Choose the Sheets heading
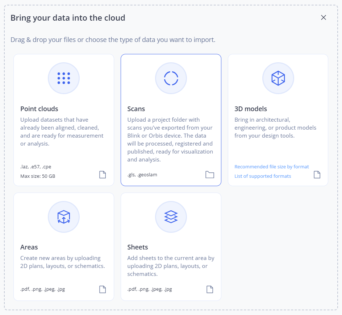342x315 pixels. 138,247
